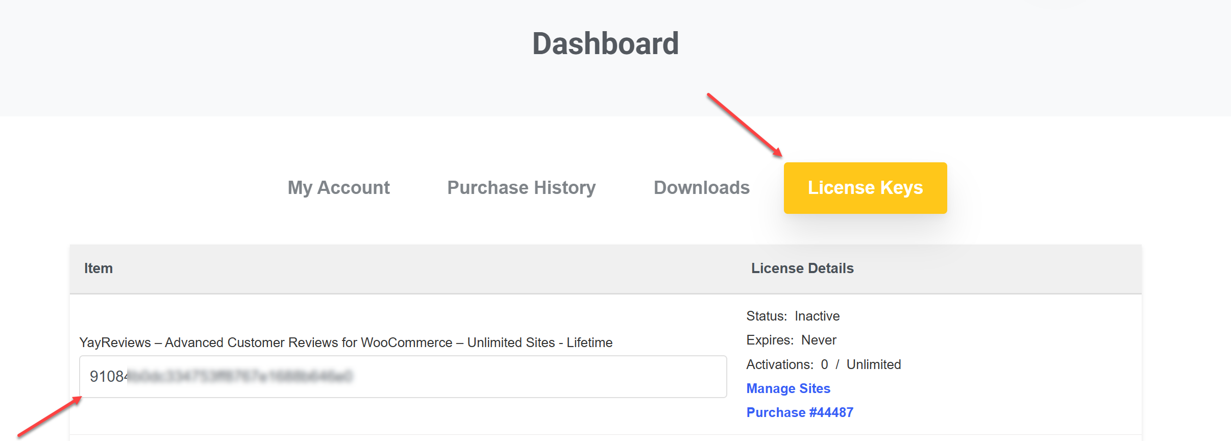Click the Dashboard page heading
Viewport: 1231px width, 441px height.
[x=605, y=44]
